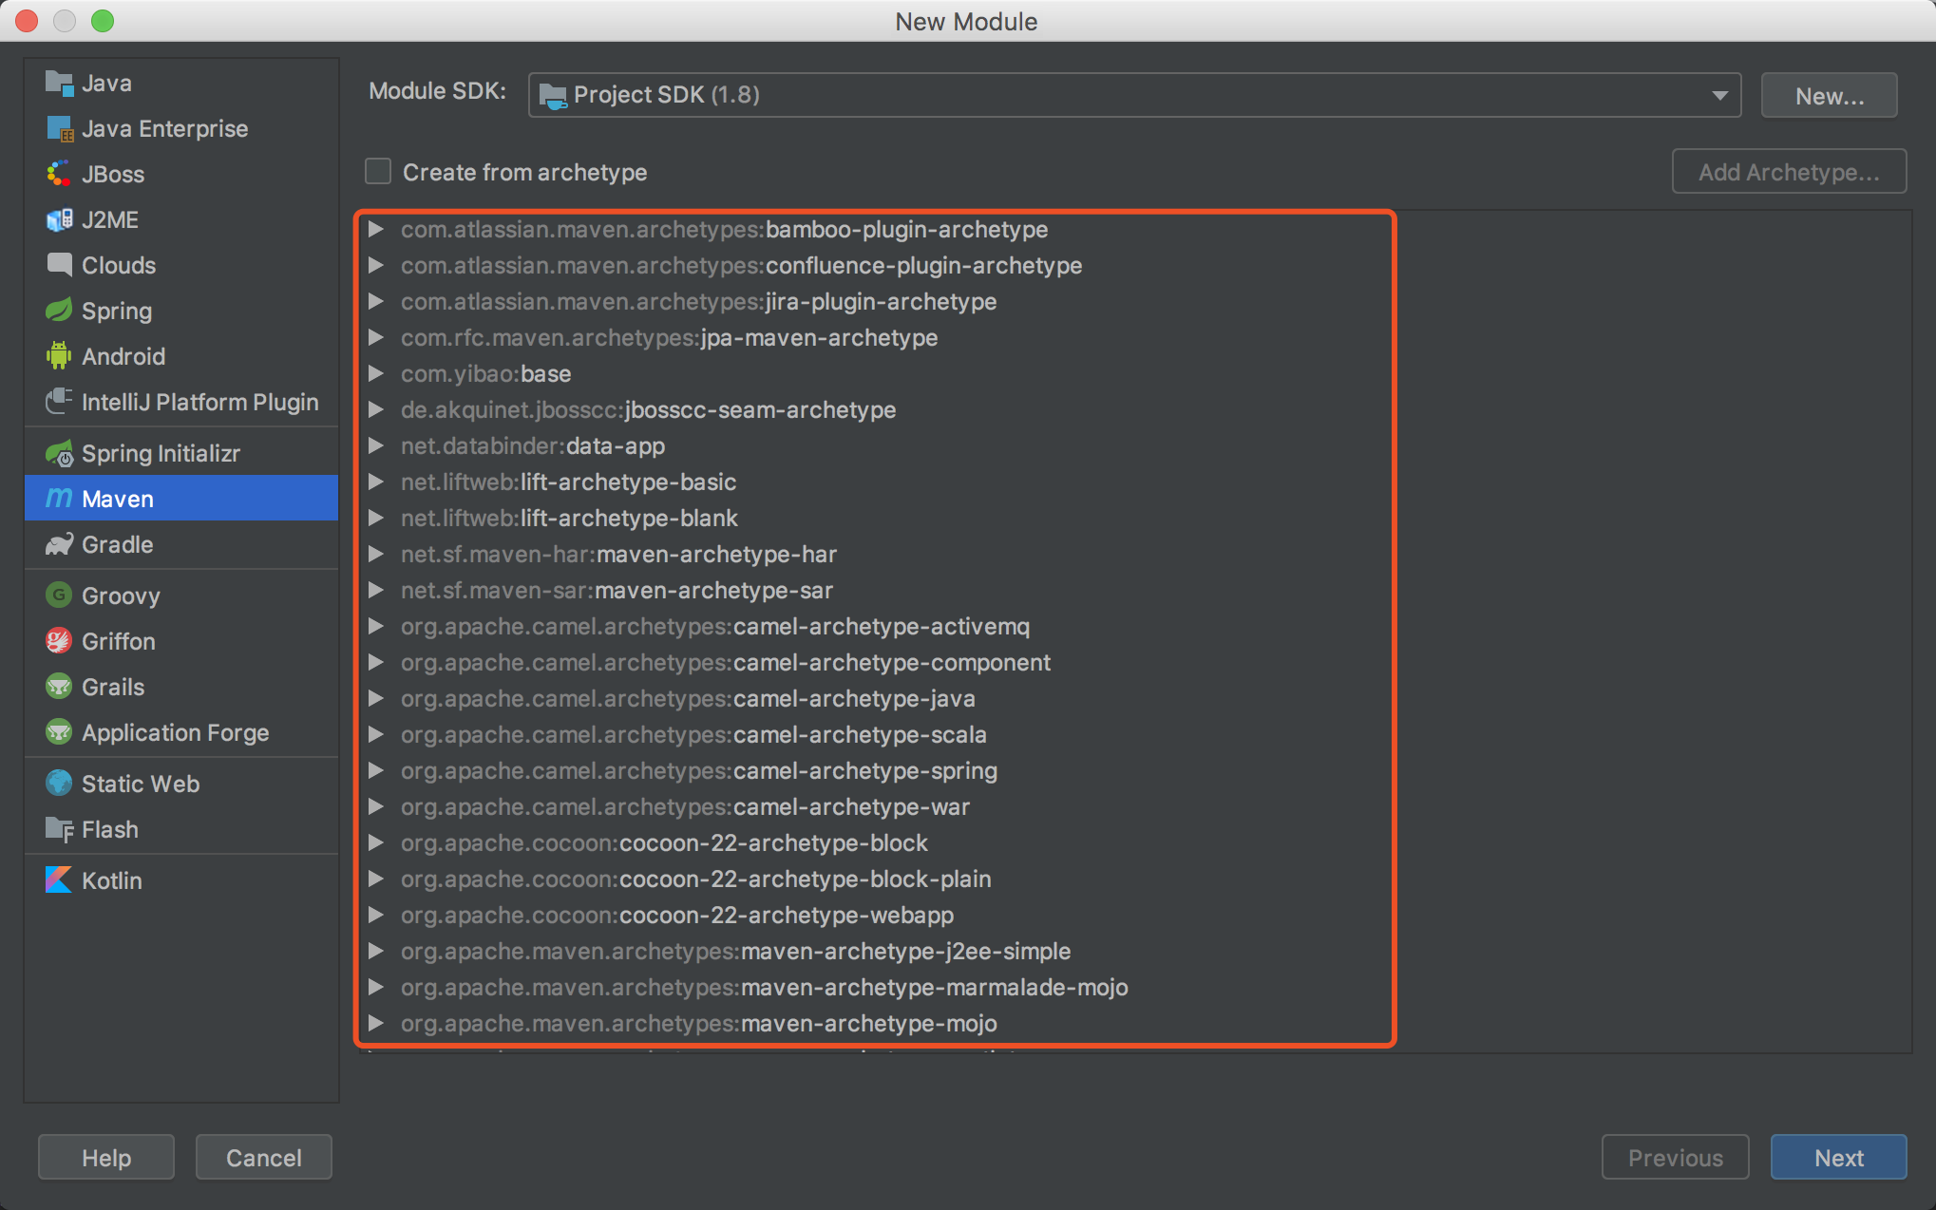Select IntelliJ Platform Plugin module
The height and width of the screenshot is (1210, 1936).
point(199,402)
